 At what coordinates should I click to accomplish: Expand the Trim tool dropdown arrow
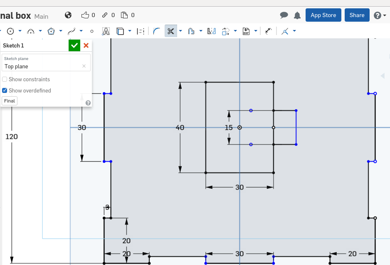pyautogui.click(x=180, y=31)
